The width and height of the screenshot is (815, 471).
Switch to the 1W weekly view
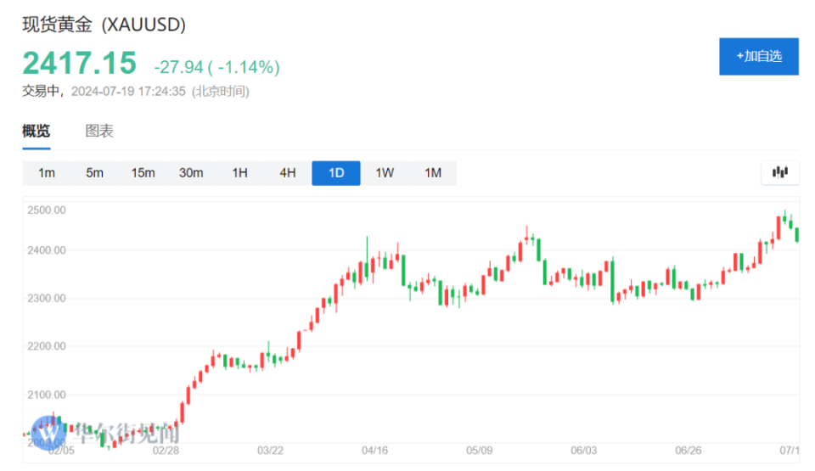coord(385,173)
